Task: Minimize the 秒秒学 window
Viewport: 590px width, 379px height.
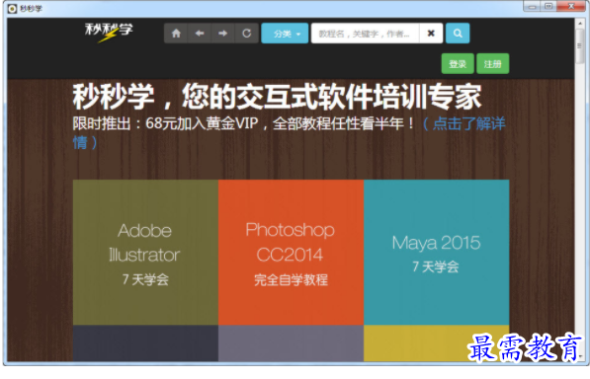Action: 532,6
